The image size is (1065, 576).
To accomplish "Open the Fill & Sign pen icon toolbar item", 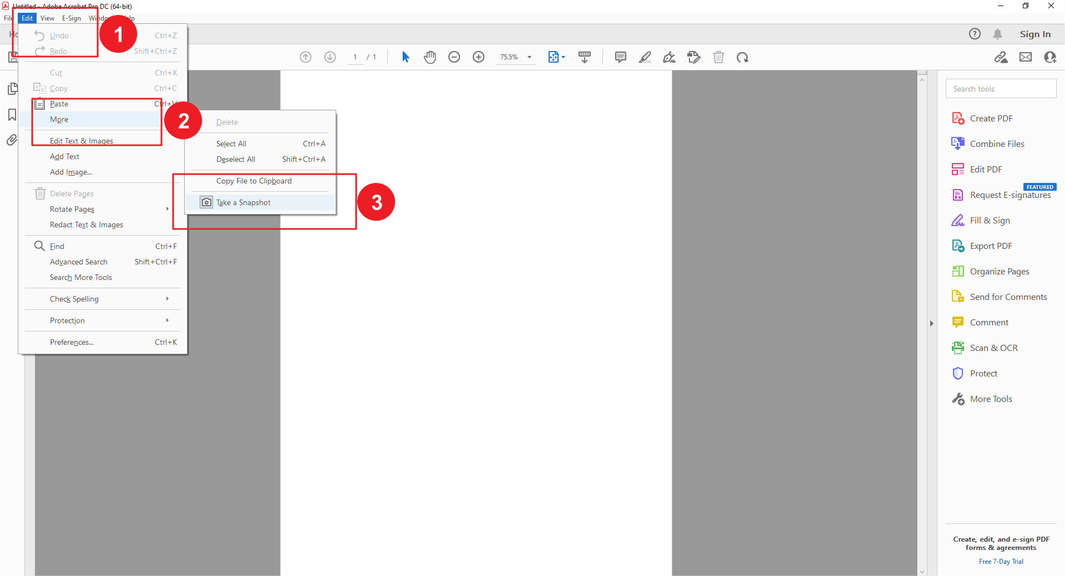I will [669, 57].
